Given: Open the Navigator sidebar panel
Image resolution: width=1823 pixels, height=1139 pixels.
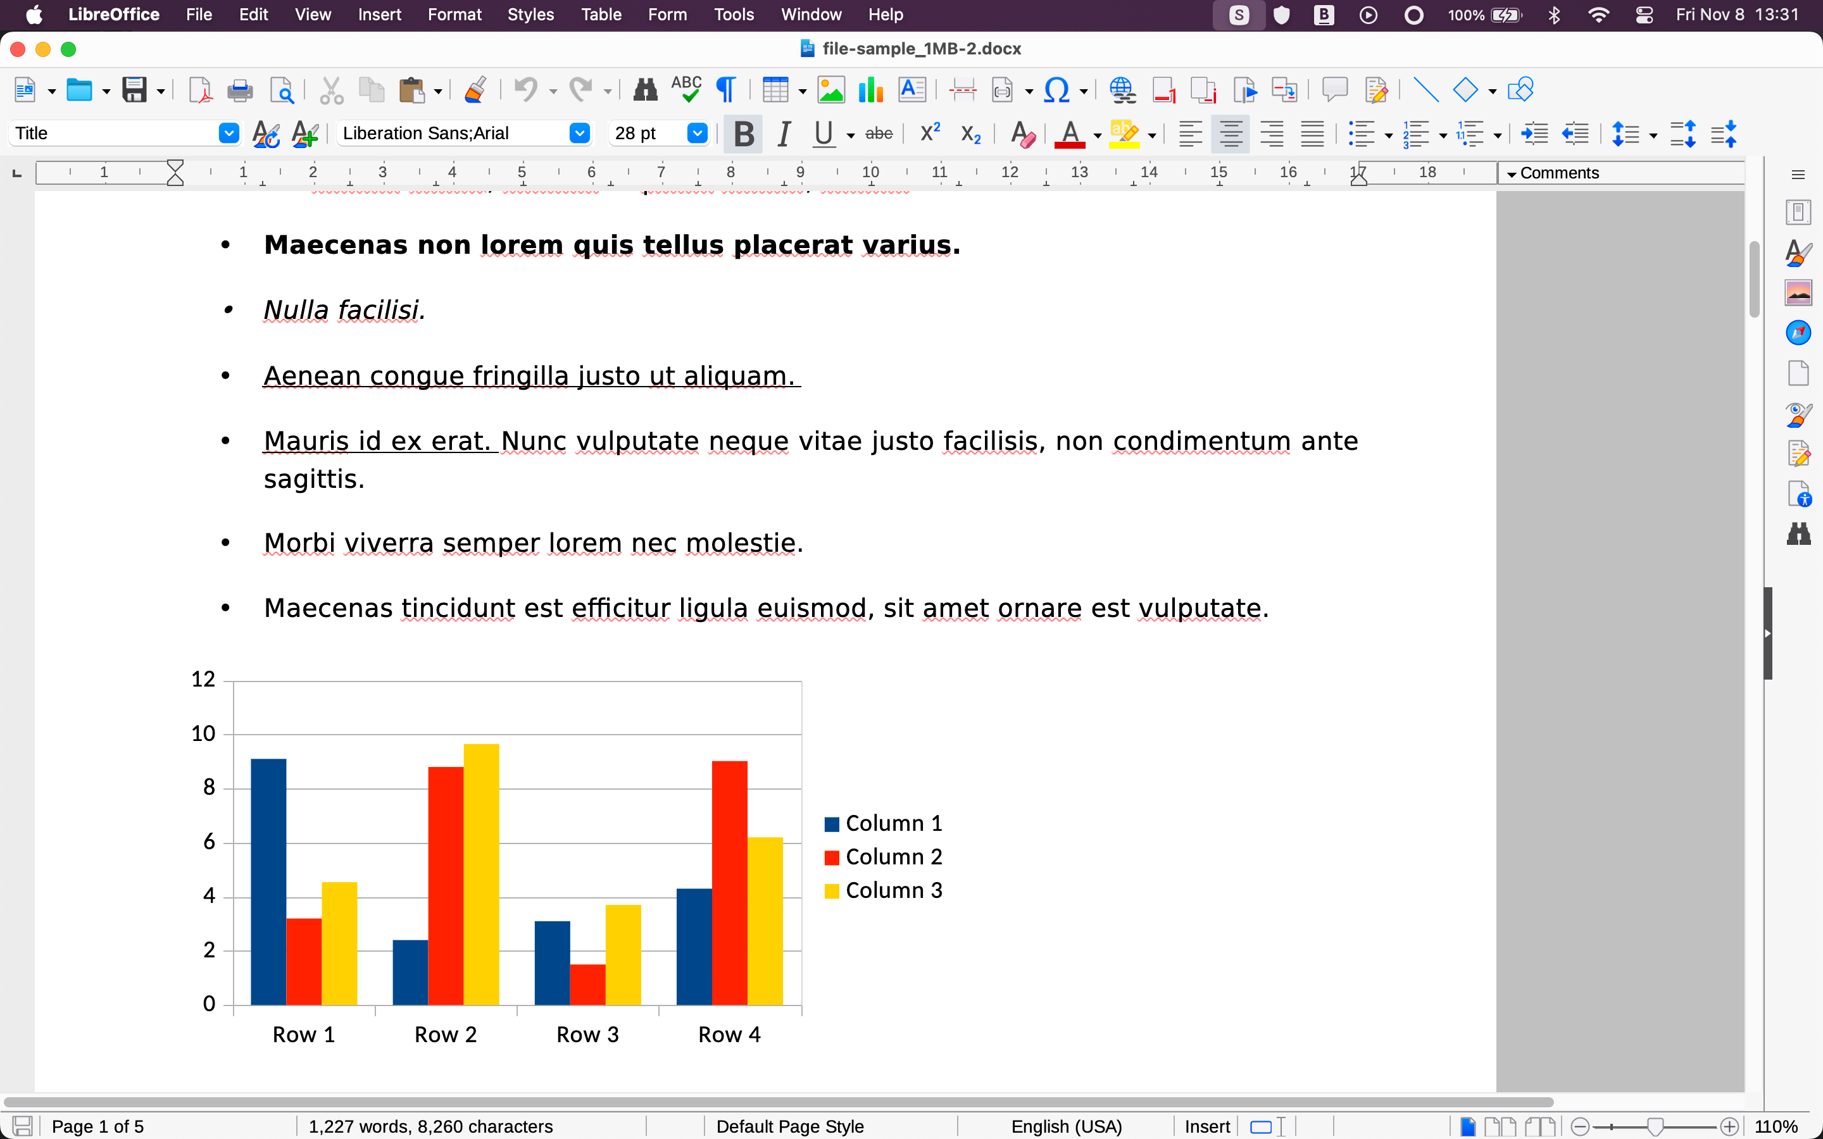Looking at the screenshot, I should (x=1800, y=332).
